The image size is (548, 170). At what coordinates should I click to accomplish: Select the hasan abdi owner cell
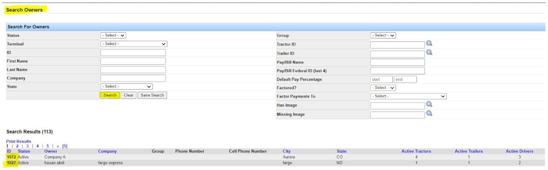coord(54,163)
